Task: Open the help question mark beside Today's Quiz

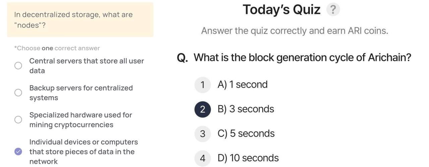Action: (x=333, y=10)
